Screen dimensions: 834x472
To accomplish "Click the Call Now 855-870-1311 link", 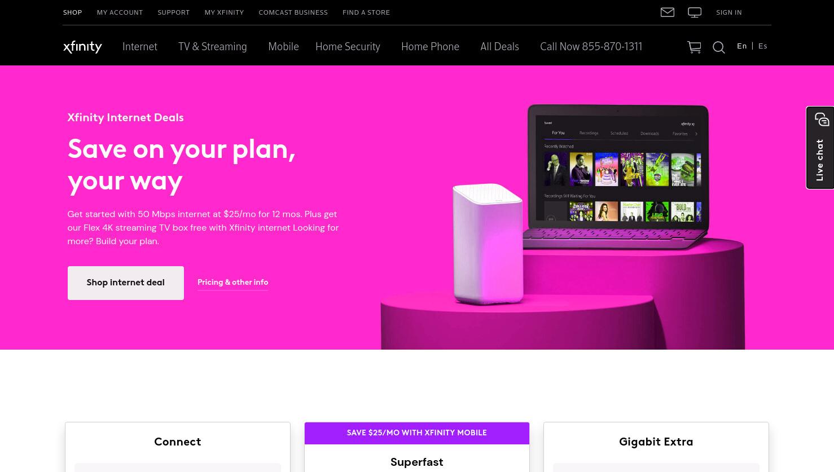I will point(591,47).
